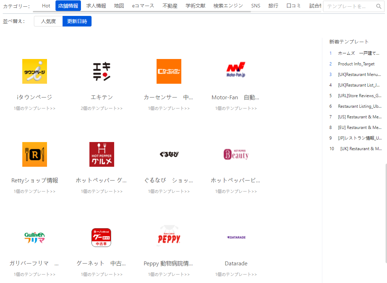Select the ぐるなび logo icon
Screen dimensions: 387x283
[169, 154]
